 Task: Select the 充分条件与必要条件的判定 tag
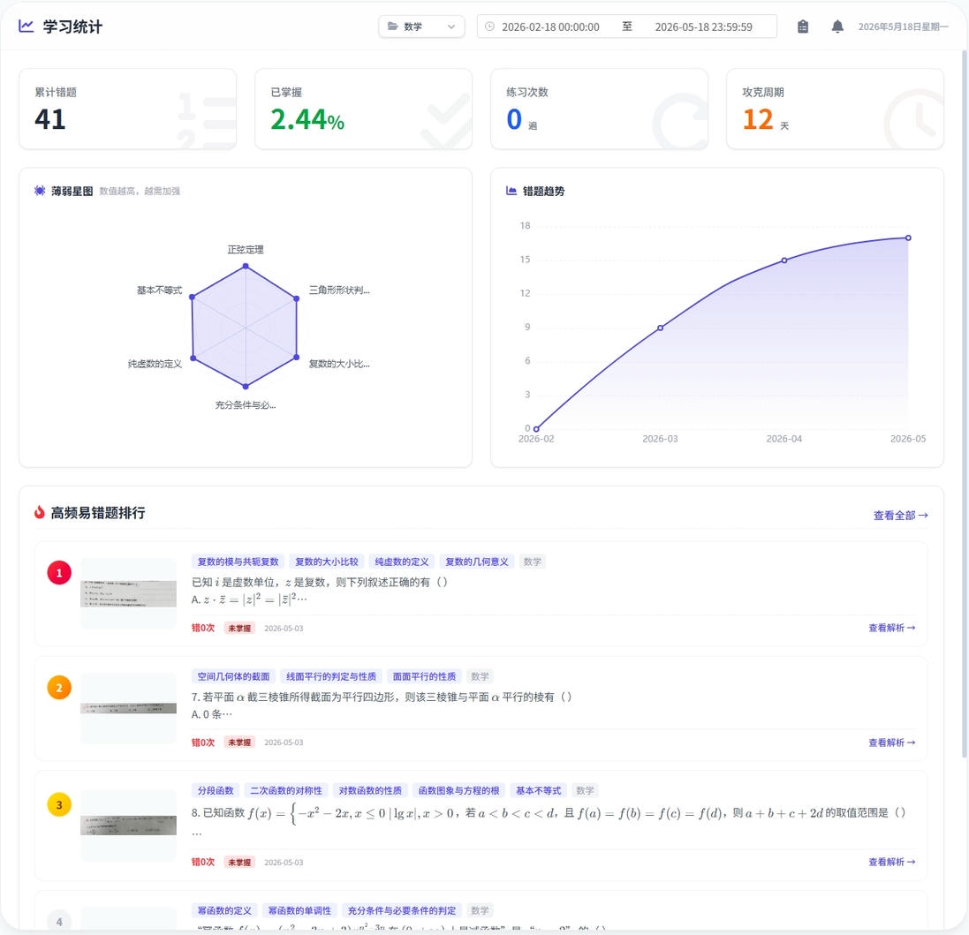pos(402,910)
